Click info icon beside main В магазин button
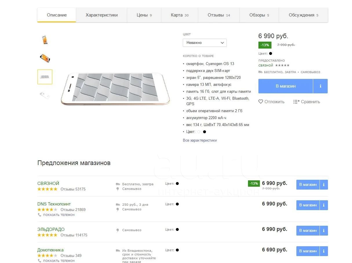Image resolution: width=352 pixels, height=263 pixels. 320,86
